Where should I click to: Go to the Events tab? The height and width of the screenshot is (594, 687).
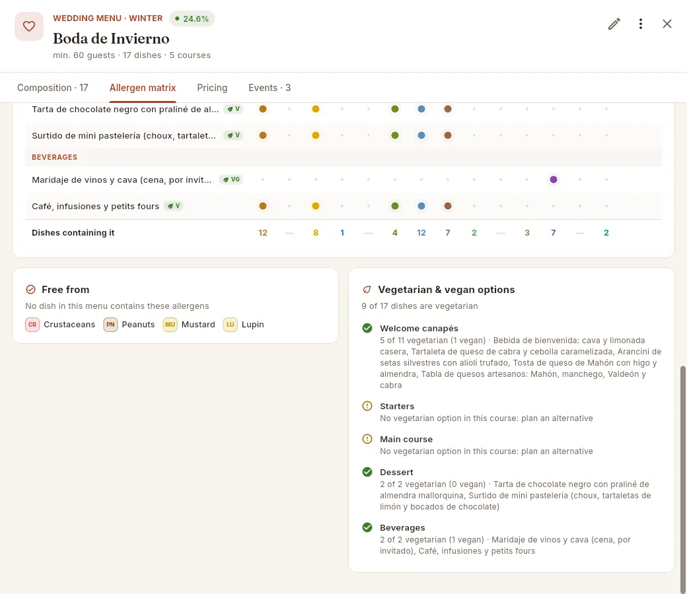[270, 88]
